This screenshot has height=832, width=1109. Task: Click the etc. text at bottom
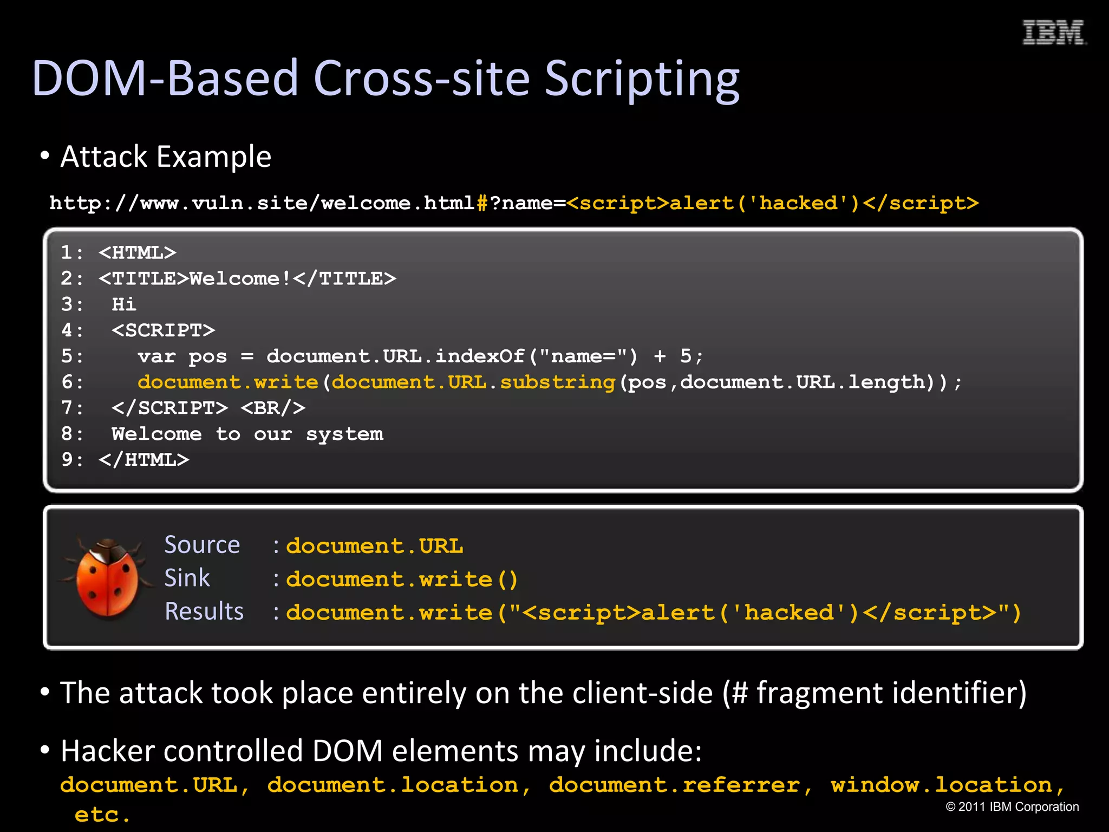click(x=102, y=815)
